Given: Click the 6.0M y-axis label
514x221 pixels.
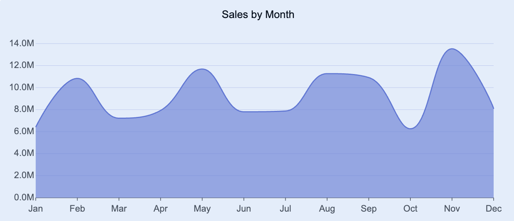Looking at the screenshot, I should (x=23, y=132).
